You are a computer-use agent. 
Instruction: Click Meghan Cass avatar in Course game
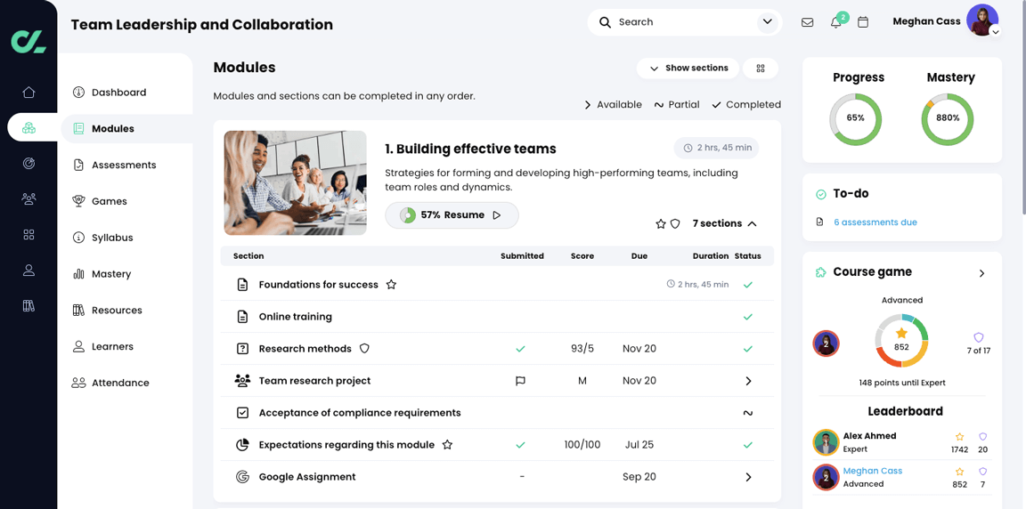(x=826, y=343)
